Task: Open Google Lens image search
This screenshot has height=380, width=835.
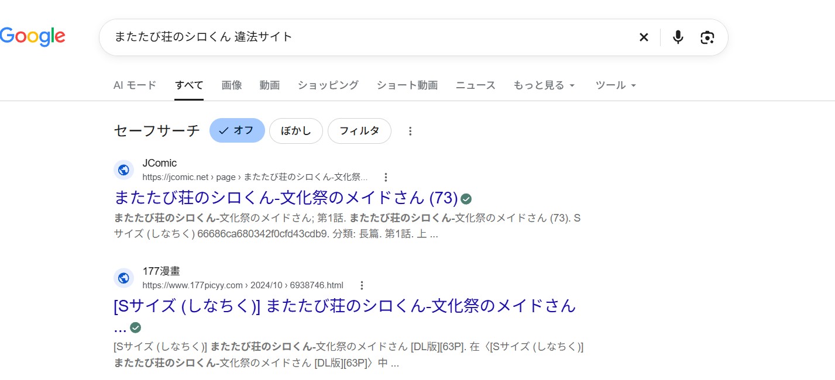Action: [x=707, y=37]
